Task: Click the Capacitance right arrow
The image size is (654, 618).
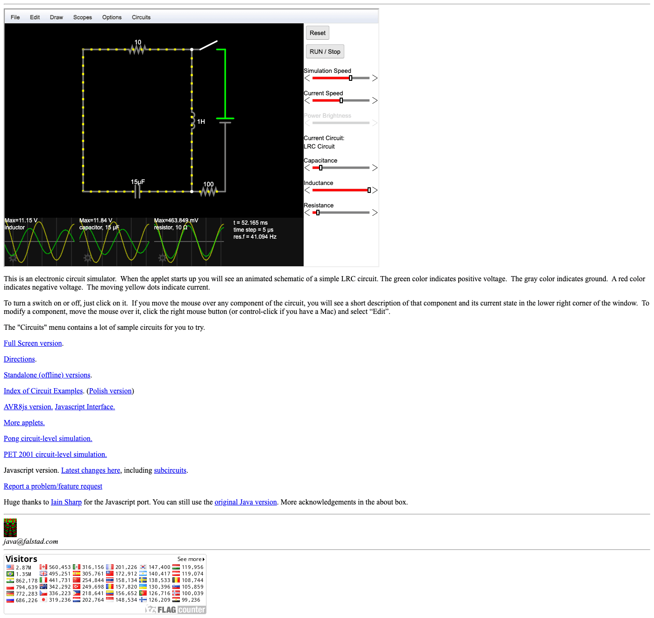Action: (x=375, y=168)
